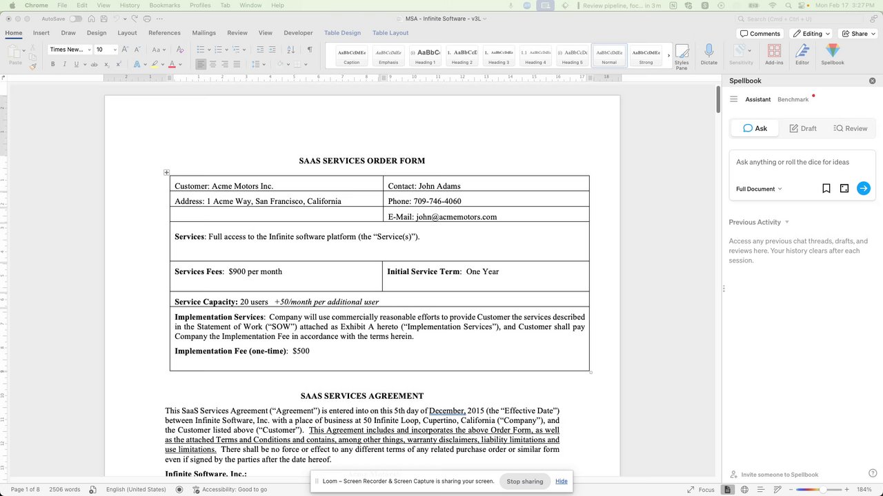Send the Spellbook prompt with blue arrow
Viewport: 883px width, 496px height.
(864, 188)
